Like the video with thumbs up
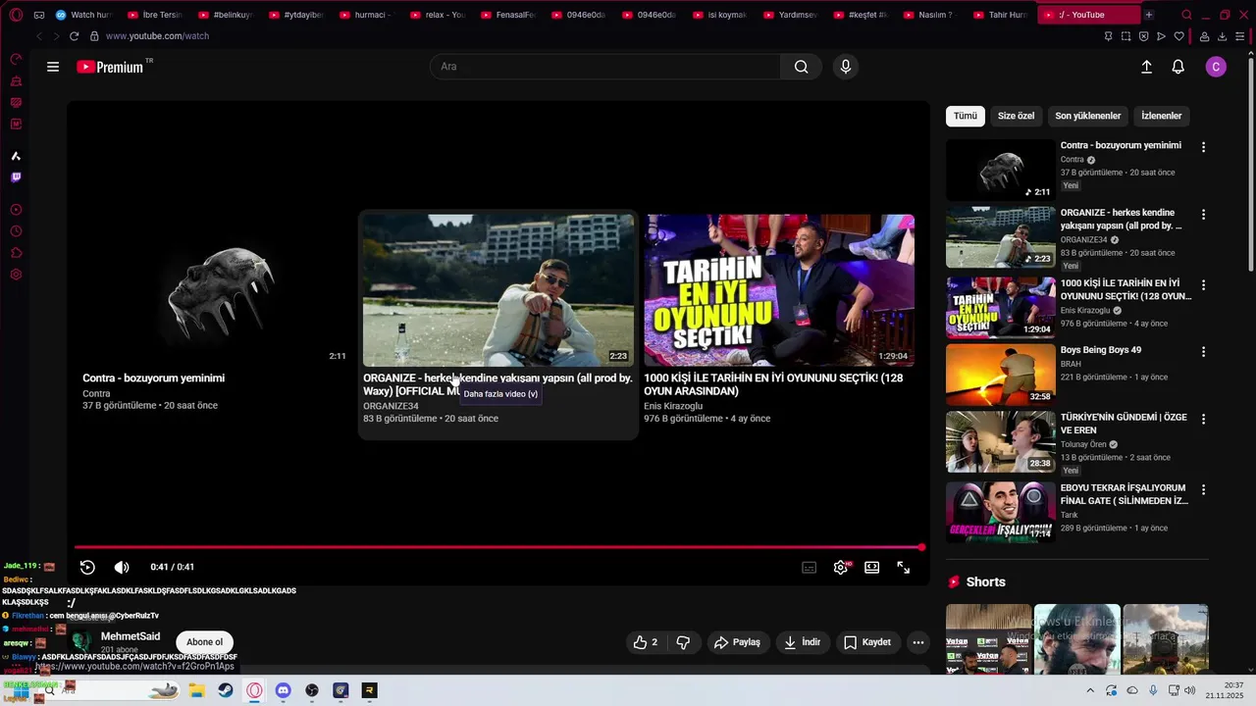 [x=646, y=642]
